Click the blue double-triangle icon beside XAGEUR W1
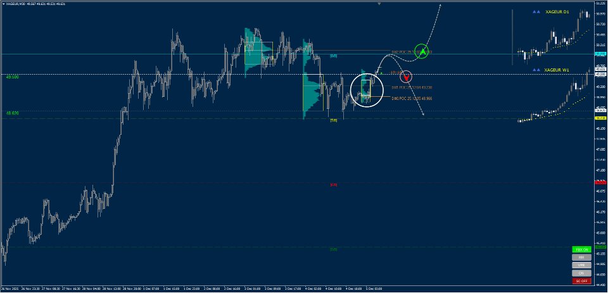 coord(536,70)
